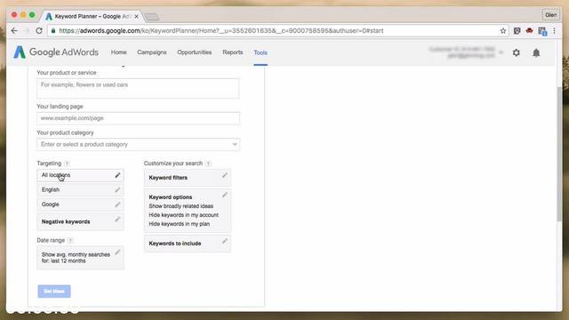Show Targeting help question mark
The height and width of the screenshot is (320, 569).
[x=67, y=164]
